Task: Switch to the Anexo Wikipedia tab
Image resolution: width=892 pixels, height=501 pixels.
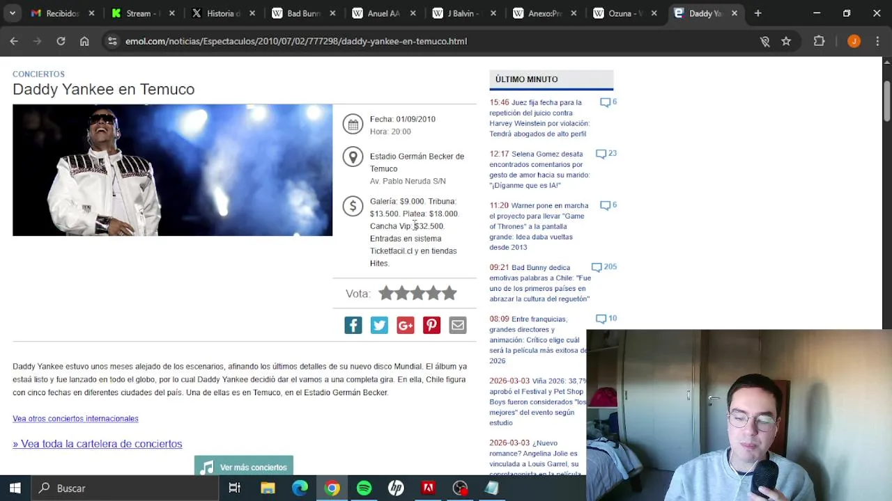Action: coord(546,13)
